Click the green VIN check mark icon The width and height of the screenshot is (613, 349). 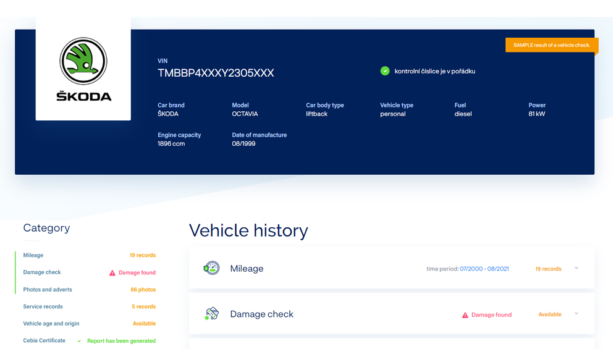click(385, 71)
